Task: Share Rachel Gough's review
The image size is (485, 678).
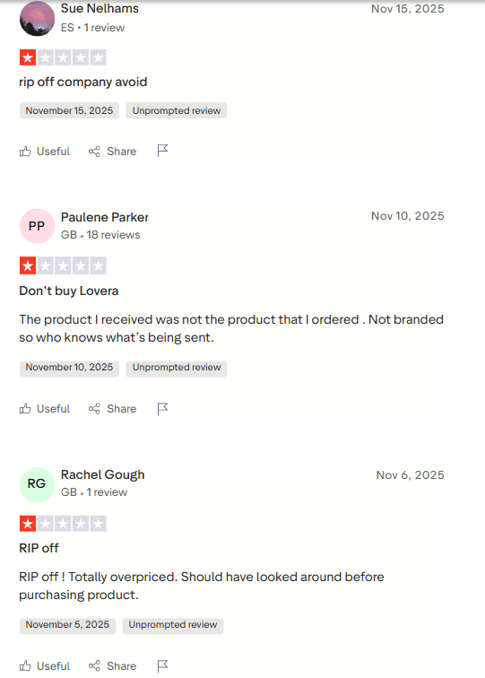Action: (112, 665)
